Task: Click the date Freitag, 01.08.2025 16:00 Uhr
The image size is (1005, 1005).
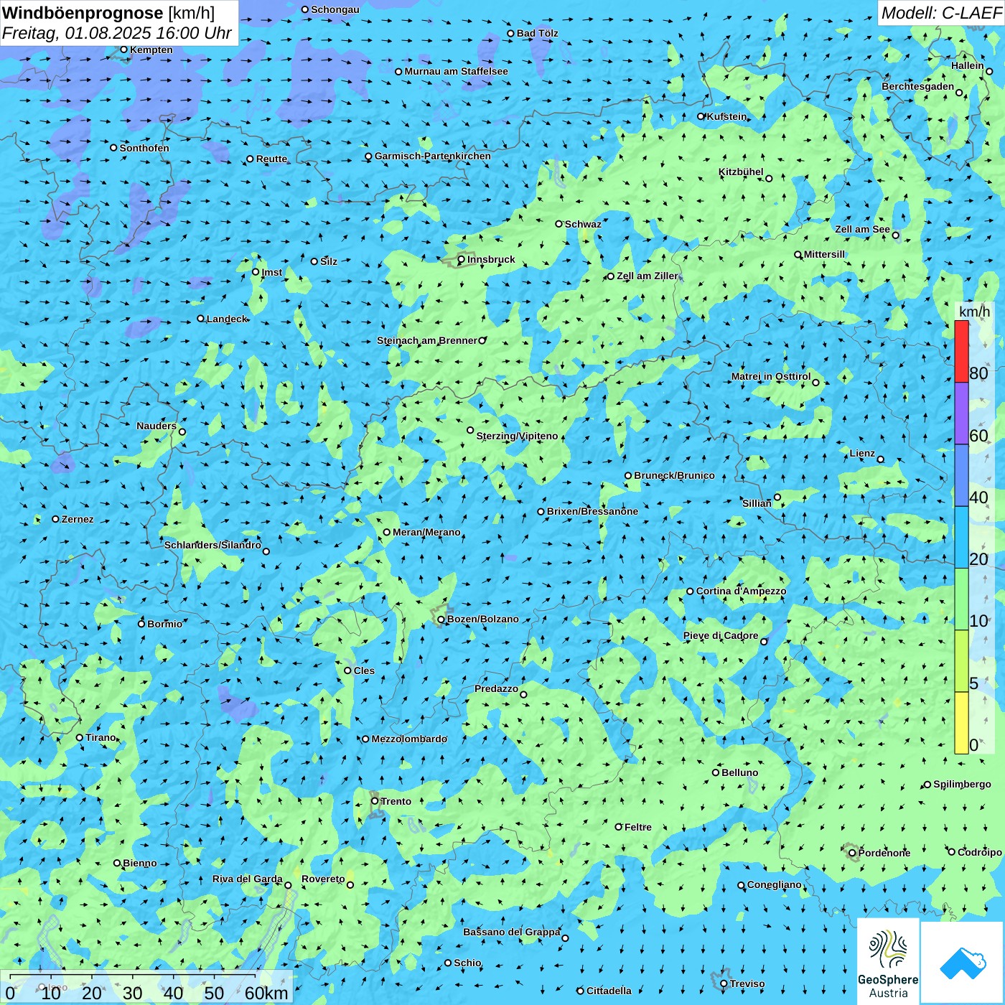Action: tap(117, 33)
